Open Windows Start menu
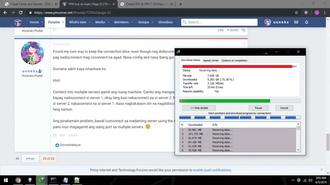This screenshot has width=330, height=185. pos(5,180)
